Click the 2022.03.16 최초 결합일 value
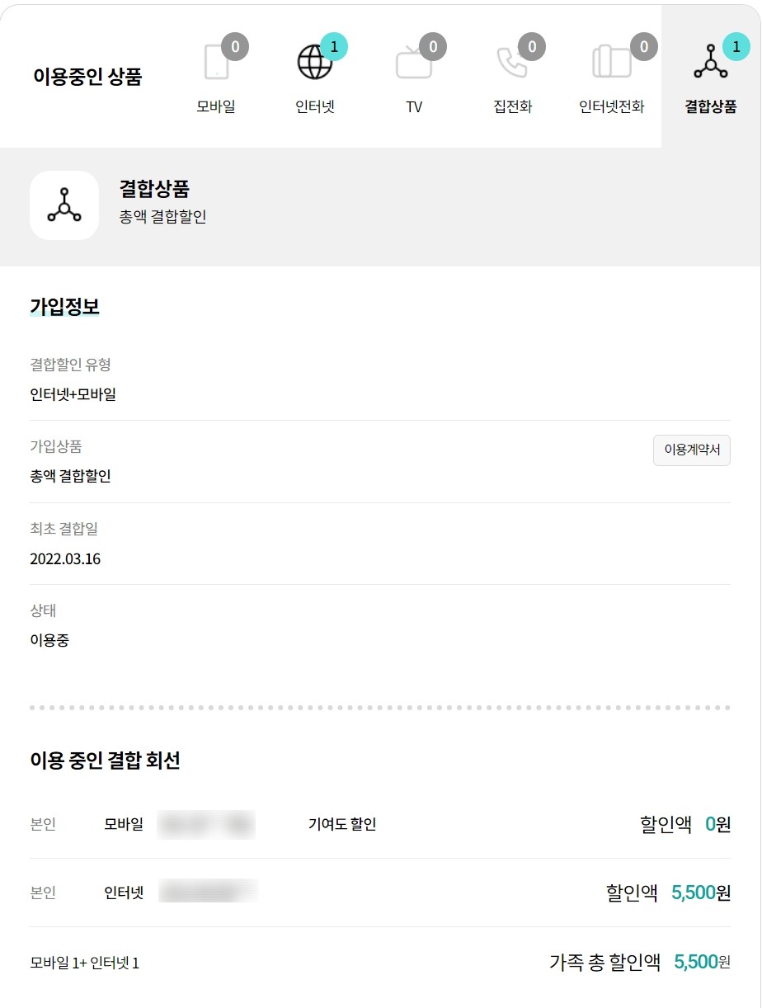 (65, 559)
